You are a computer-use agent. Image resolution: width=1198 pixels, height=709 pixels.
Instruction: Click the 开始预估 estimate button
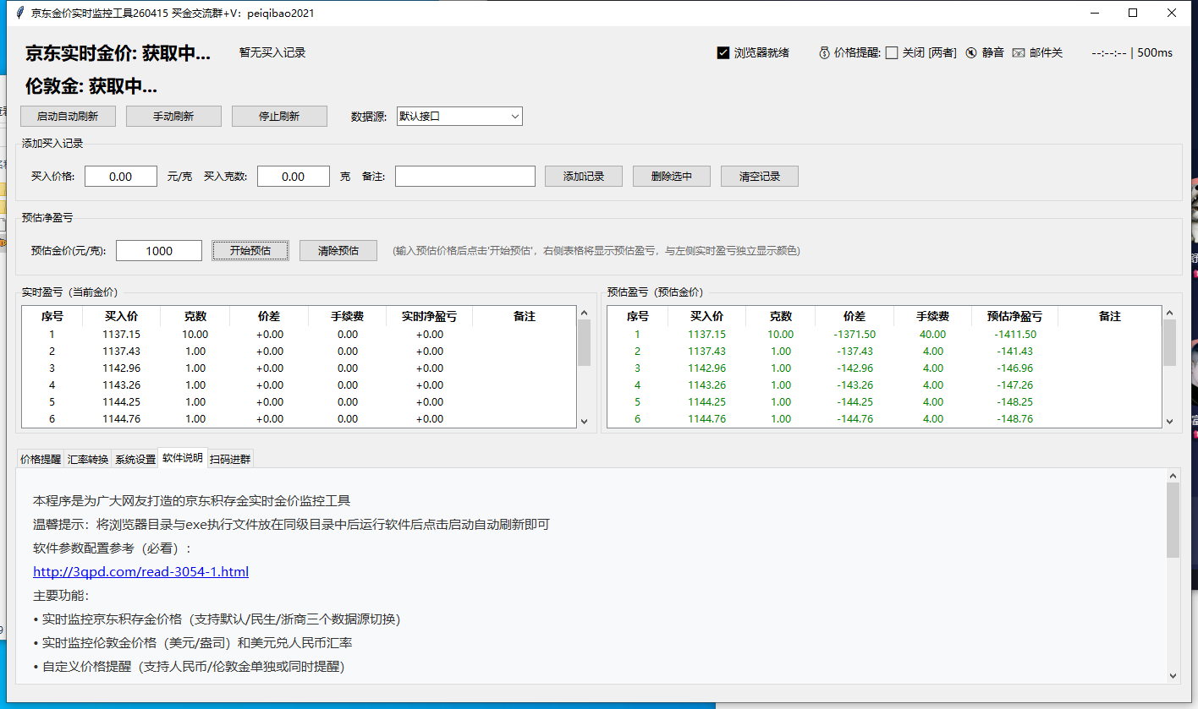coord(250,250)
